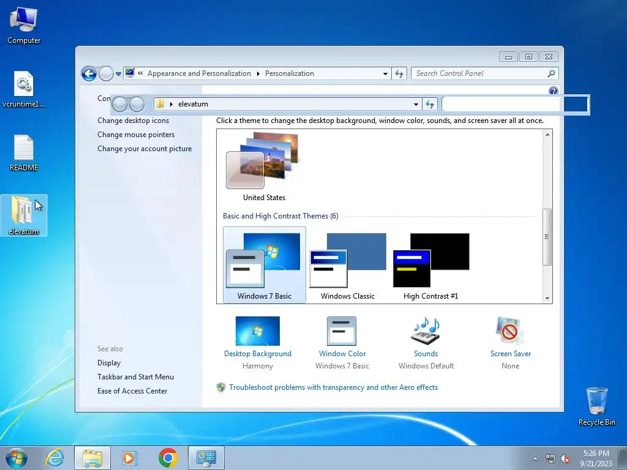Click the Control Panel icon in address bar

pyautogui.click(x=130, y=73)
